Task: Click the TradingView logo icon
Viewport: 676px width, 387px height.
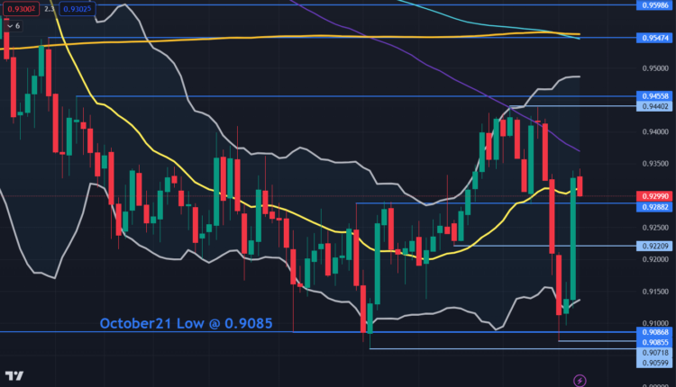Action: (14, 376)
